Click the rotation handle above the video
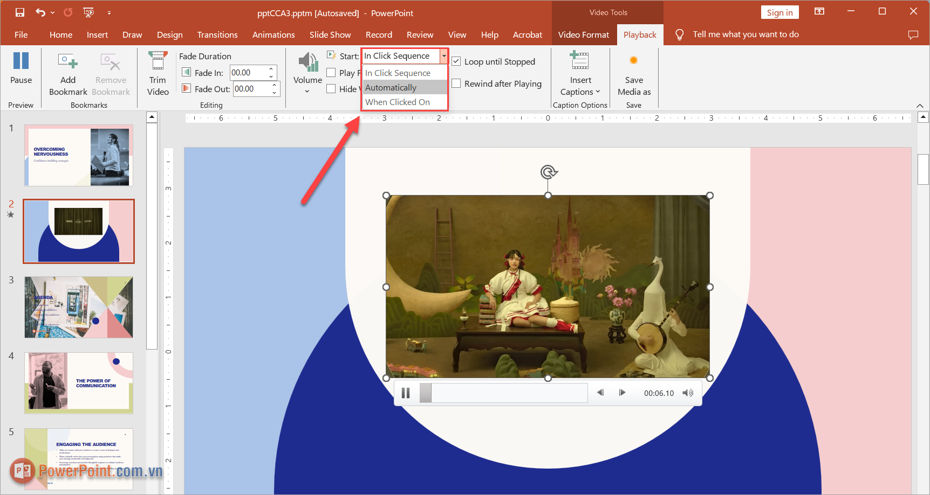Screen dimensions: 930x495 coord(549,172)
